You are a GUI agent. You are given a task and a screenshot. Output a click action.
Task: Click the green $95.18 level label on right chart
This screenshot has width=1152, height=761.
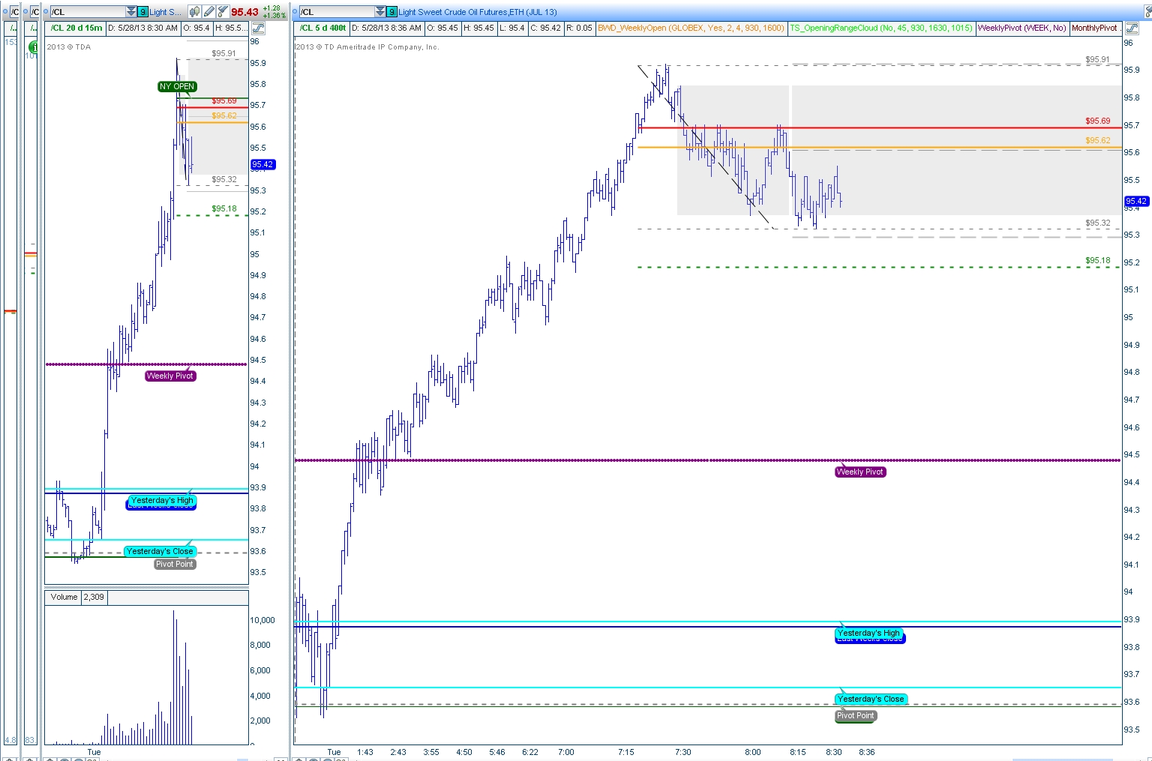(1098, 260)
